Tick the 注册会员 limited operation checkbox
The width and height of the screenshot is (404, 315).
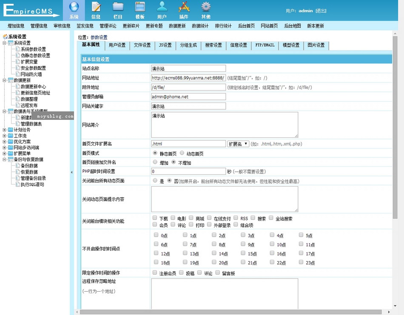tap(155, 272)
